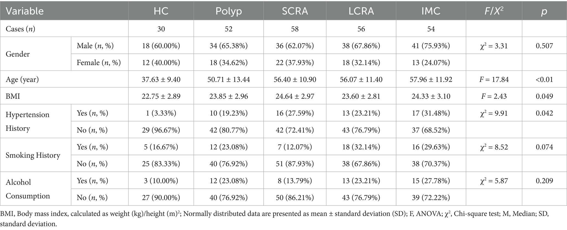Select the 37.63 ± 9.40 age cell
This screenshot has width=567, height=230.
pyautogui.click(x=161, y=79)
